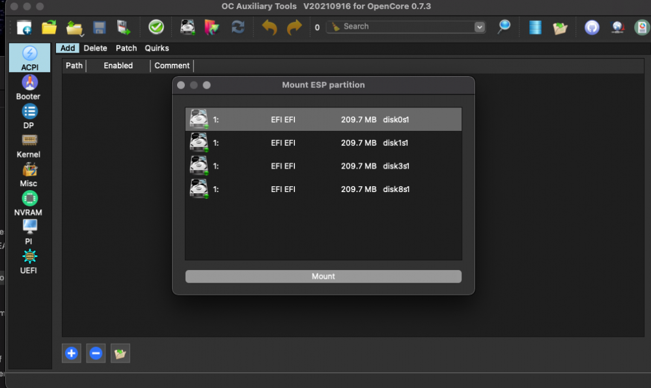Viewport: 651px width, 388px height.
Task: Click the broom icon in the search box
Action: (336, 27)
